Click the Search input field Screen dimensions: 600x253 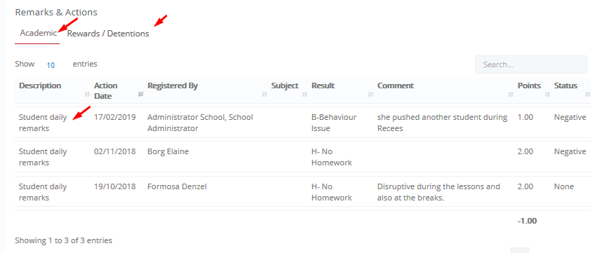530,64
